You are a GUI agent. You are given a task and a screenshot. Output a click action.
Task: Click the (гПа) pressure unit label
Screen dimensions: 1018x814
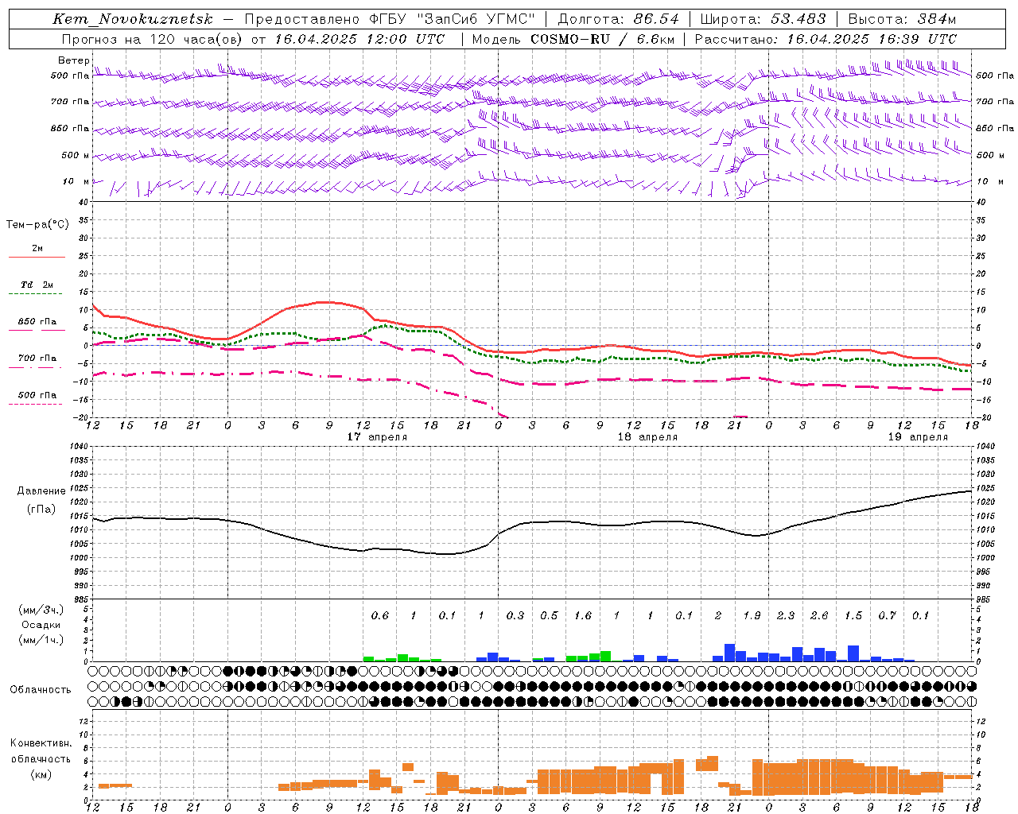[41, 510]
